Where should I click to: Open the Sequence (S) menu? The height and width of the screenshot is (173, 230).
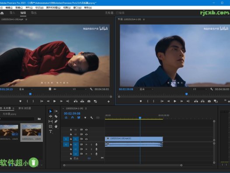29,7
